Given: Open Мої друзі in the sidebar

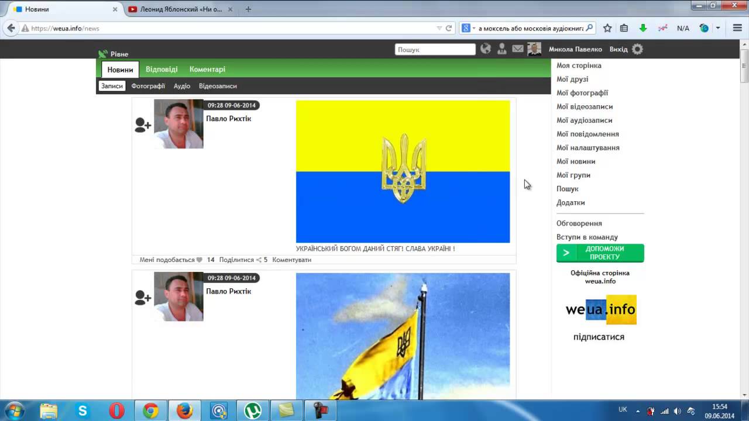Looking at the screenshot, I should coord(572,79).
